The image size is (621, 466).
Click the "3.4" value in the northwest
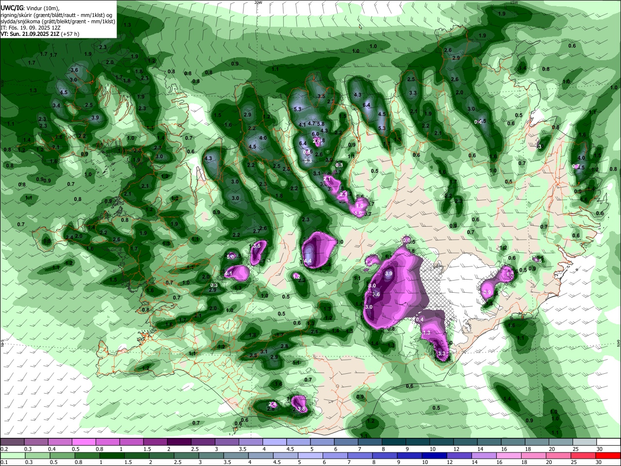coord(56,105)
